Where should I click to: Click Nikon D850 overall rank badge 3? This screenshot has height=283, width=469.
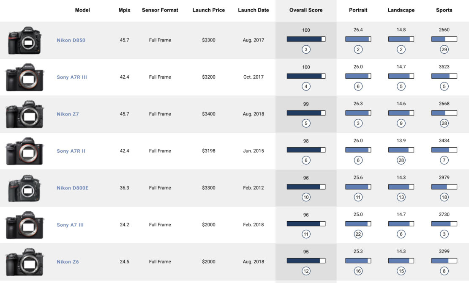point(306,49)
